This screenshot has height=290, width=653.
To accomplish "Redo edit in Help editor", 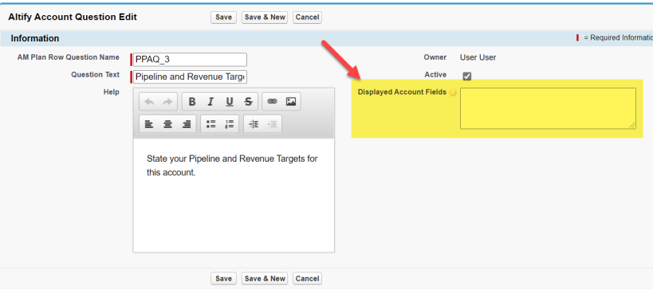I will click(x=167, y=101).
